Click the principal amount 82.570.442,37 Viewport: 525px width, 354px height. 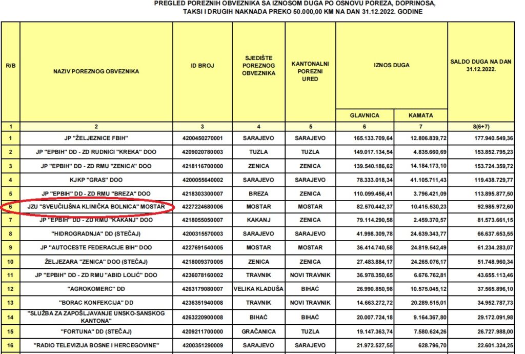[374, 207]
